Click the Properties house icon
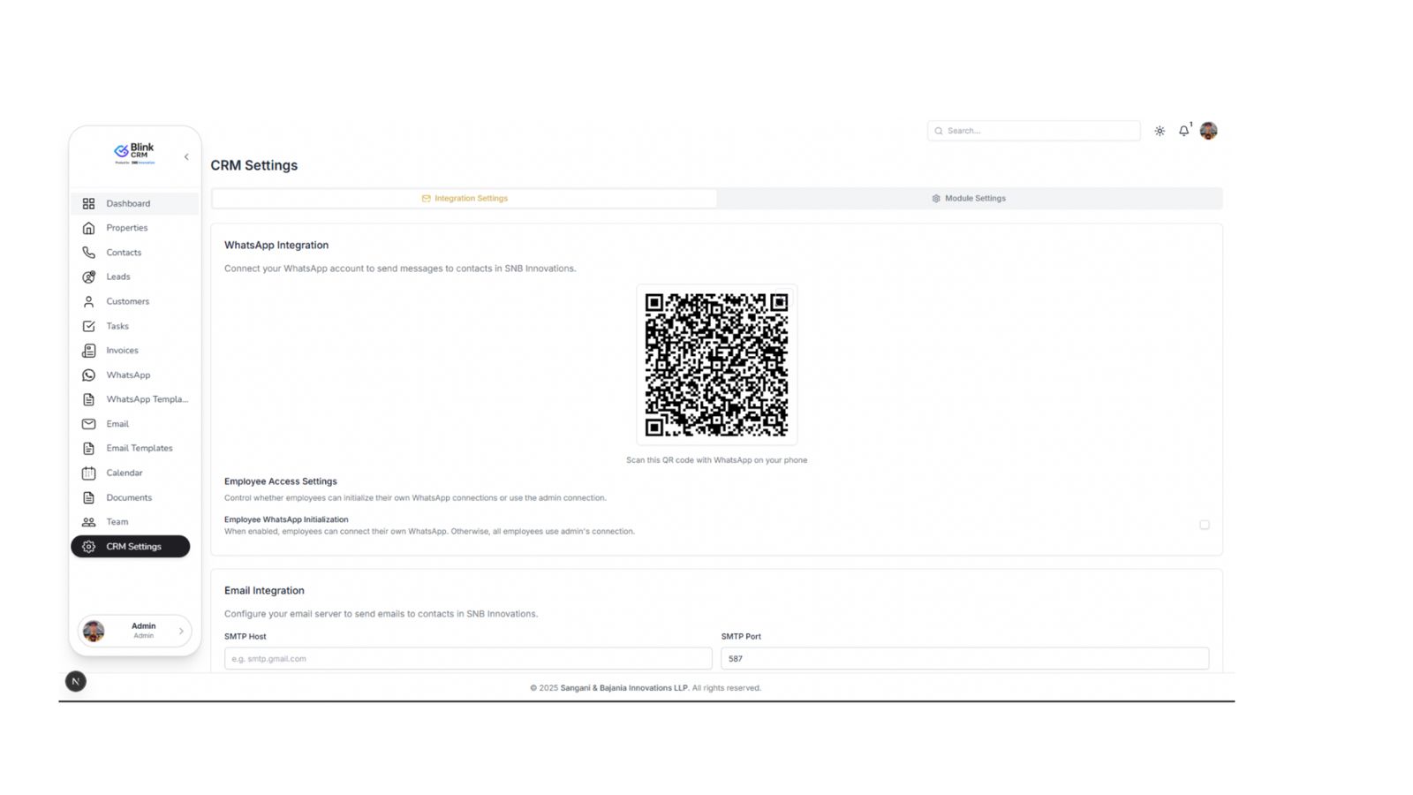Viewport: 1413px width, 795px height. coord(88,228)
